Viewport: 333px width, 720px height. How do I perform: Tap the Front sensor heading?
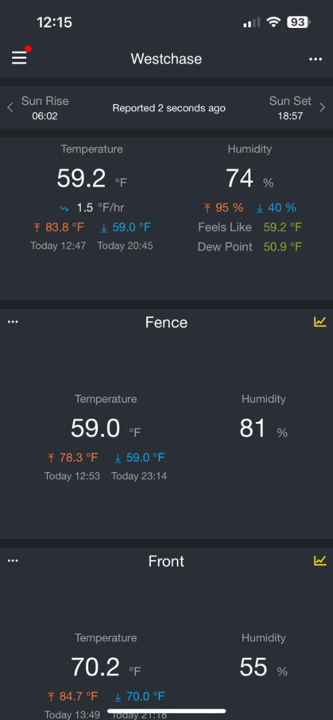[x=166, y=561]
